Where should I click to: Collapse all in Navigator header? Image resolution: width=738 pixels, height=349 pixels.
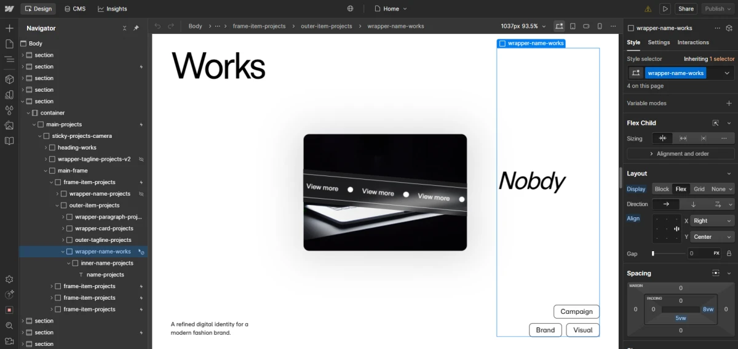click(125, 28)
